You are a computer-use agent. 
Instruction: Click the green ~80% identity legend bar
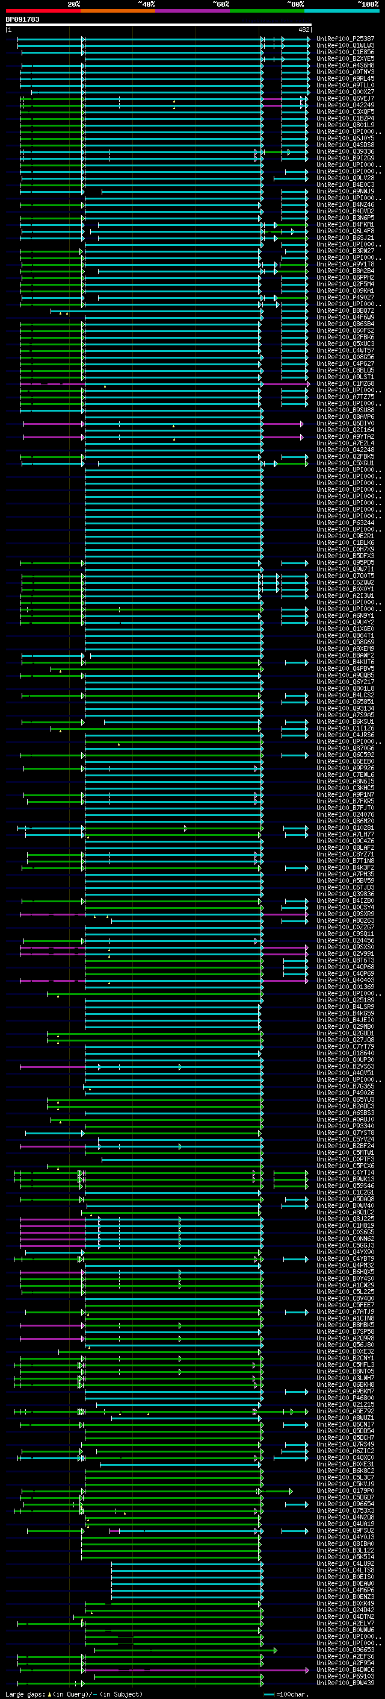click(x=267, y=11)
